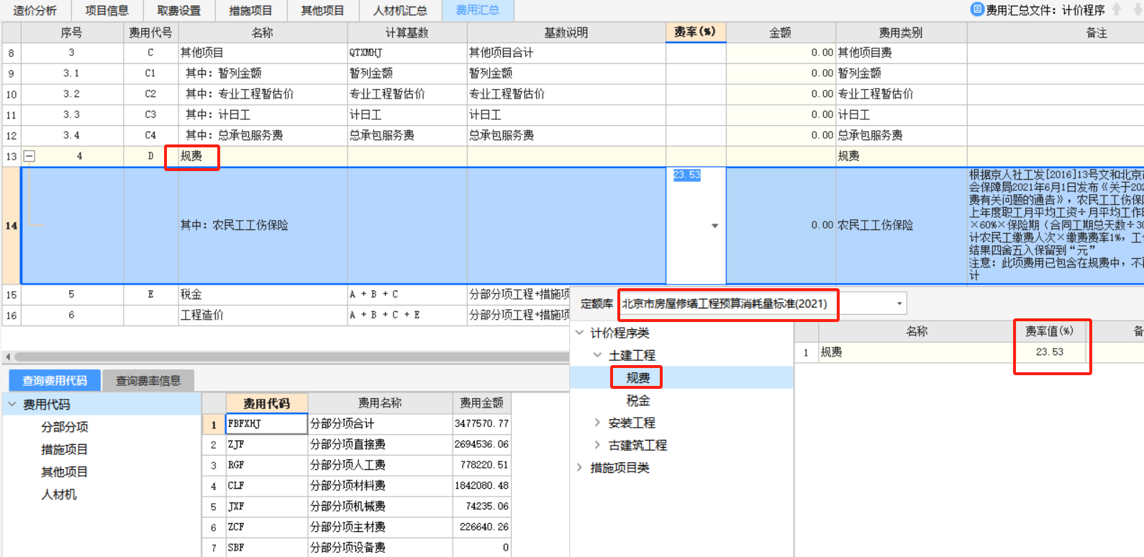This screenshot has width=1144, height=557.
Task: Collapse the 土建工程 tree node
Action: point(597,355)
